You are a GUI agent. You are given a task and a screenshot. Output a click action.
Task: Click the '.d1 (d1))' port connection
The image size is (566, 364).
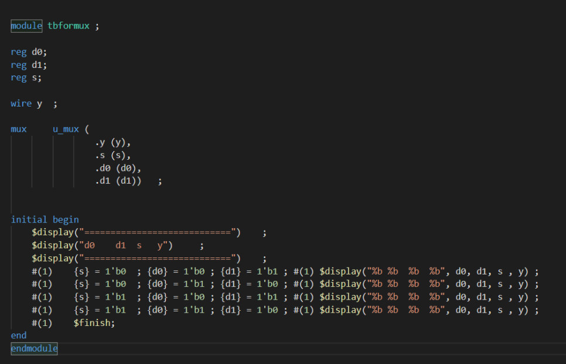tap(118, 181)
